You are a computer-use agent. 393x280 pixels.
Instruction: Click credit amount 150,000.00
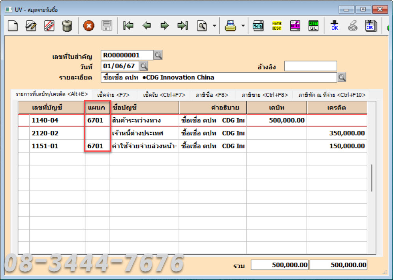tap(337, 146)
